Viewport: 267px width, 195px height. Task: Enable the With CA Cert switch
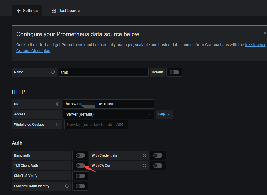(158, 166)
